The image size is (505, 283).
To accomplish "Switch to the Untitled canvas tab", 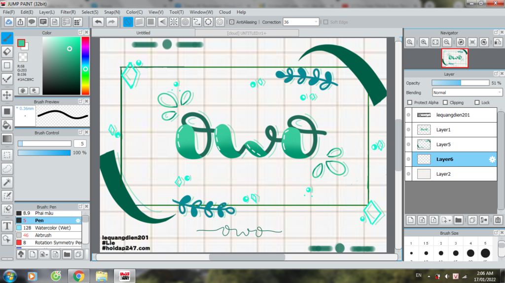I will pos(144,33).
